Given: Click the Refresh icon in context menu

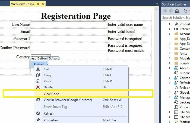Looking at the screenshot, I should pos(38,113).
